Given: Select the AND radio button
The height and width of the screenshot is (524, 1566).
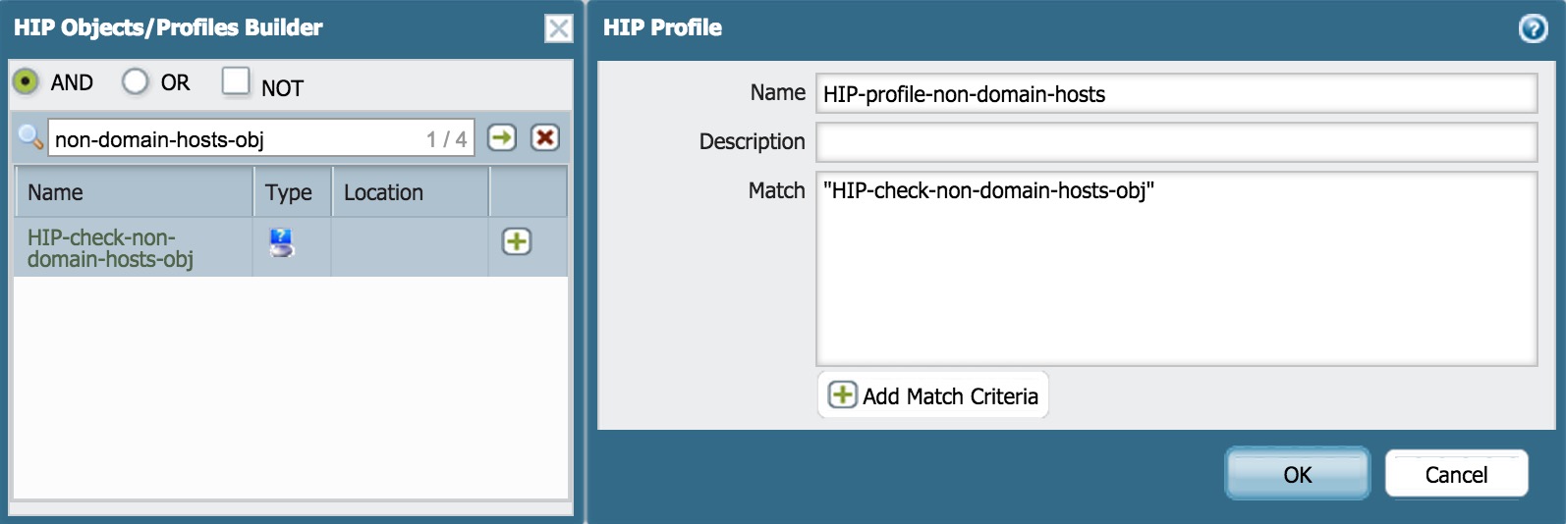Looking at the screenshot, I should click(x=27, y=81).
